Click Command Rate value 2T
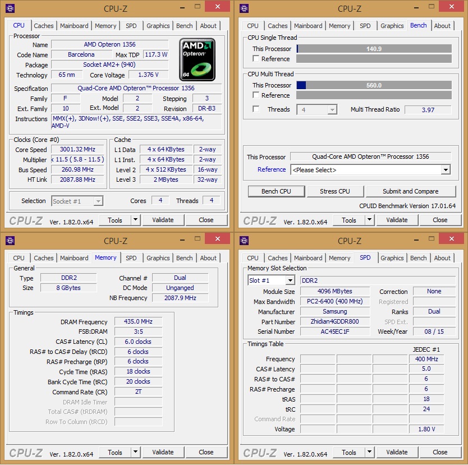468x465 pixels. pyautogui.click(x=138, y=392)
